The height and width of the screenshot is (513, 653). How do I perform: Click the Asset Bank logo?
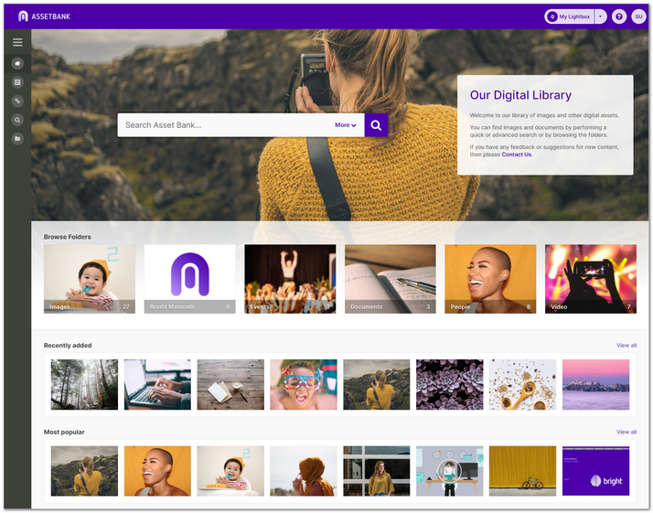[x=44, y=16]
